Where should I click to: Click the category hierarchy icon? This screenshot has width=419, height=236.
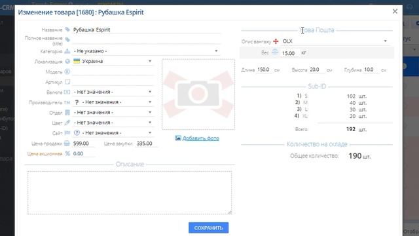tap(67, 51)
